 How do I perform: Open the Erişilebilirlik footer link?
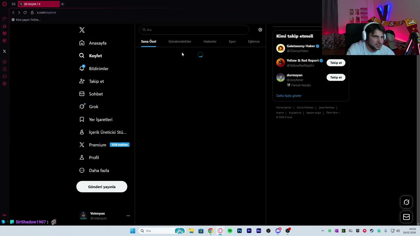[x=295, y=113]
